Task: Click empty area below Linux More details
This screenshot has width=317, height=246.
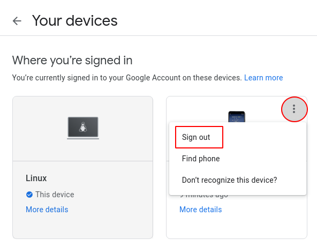Action: click(x=82, y=226)
